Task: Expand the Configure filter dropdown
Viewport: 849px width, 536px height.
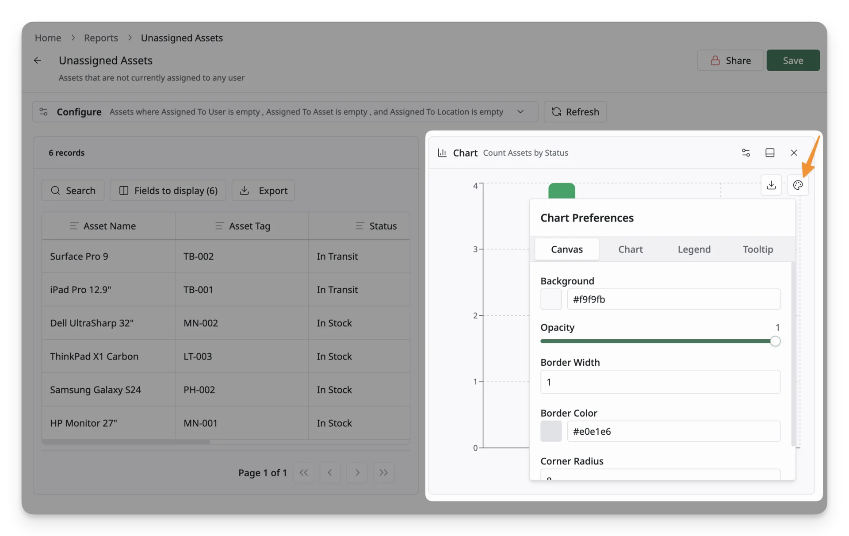Action: pyautogui.click(x=520, y=112)
